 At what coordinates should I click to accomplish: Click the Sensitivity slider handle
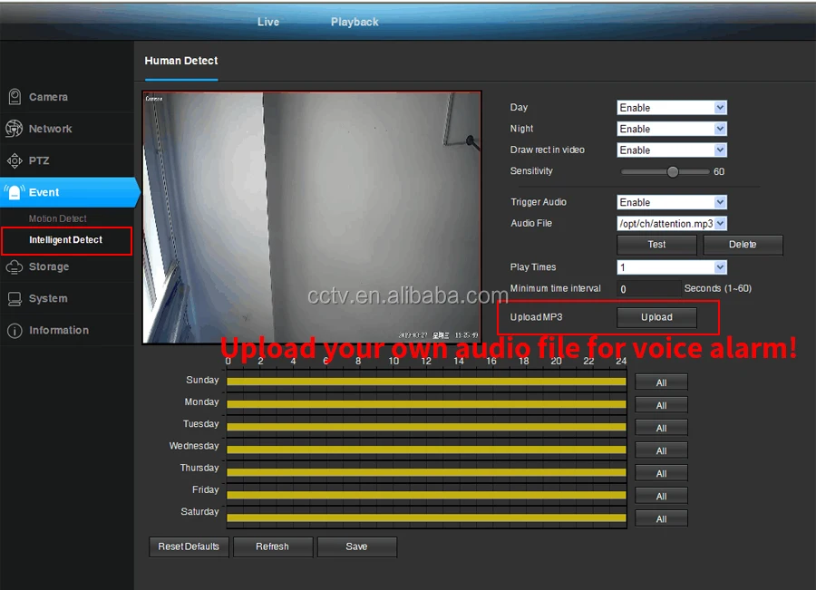click(673, 171)
